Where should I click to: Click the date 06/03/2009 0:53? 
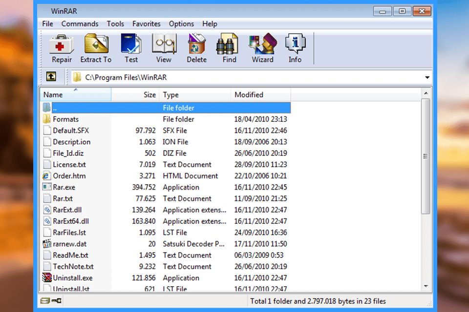[x=259, y=255]
